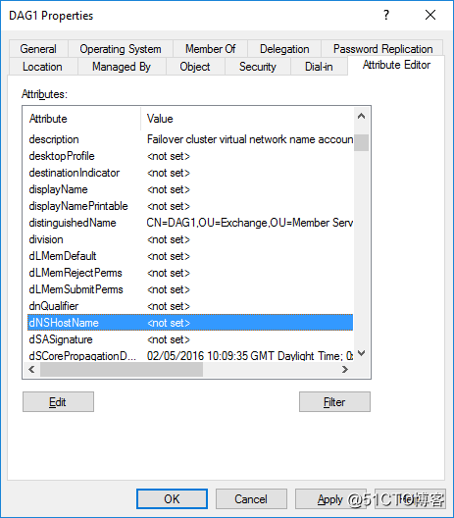This screenshot has height=518, width=454.
Task: Select the dnQualifier attribute row
Action: coord(190,306)
